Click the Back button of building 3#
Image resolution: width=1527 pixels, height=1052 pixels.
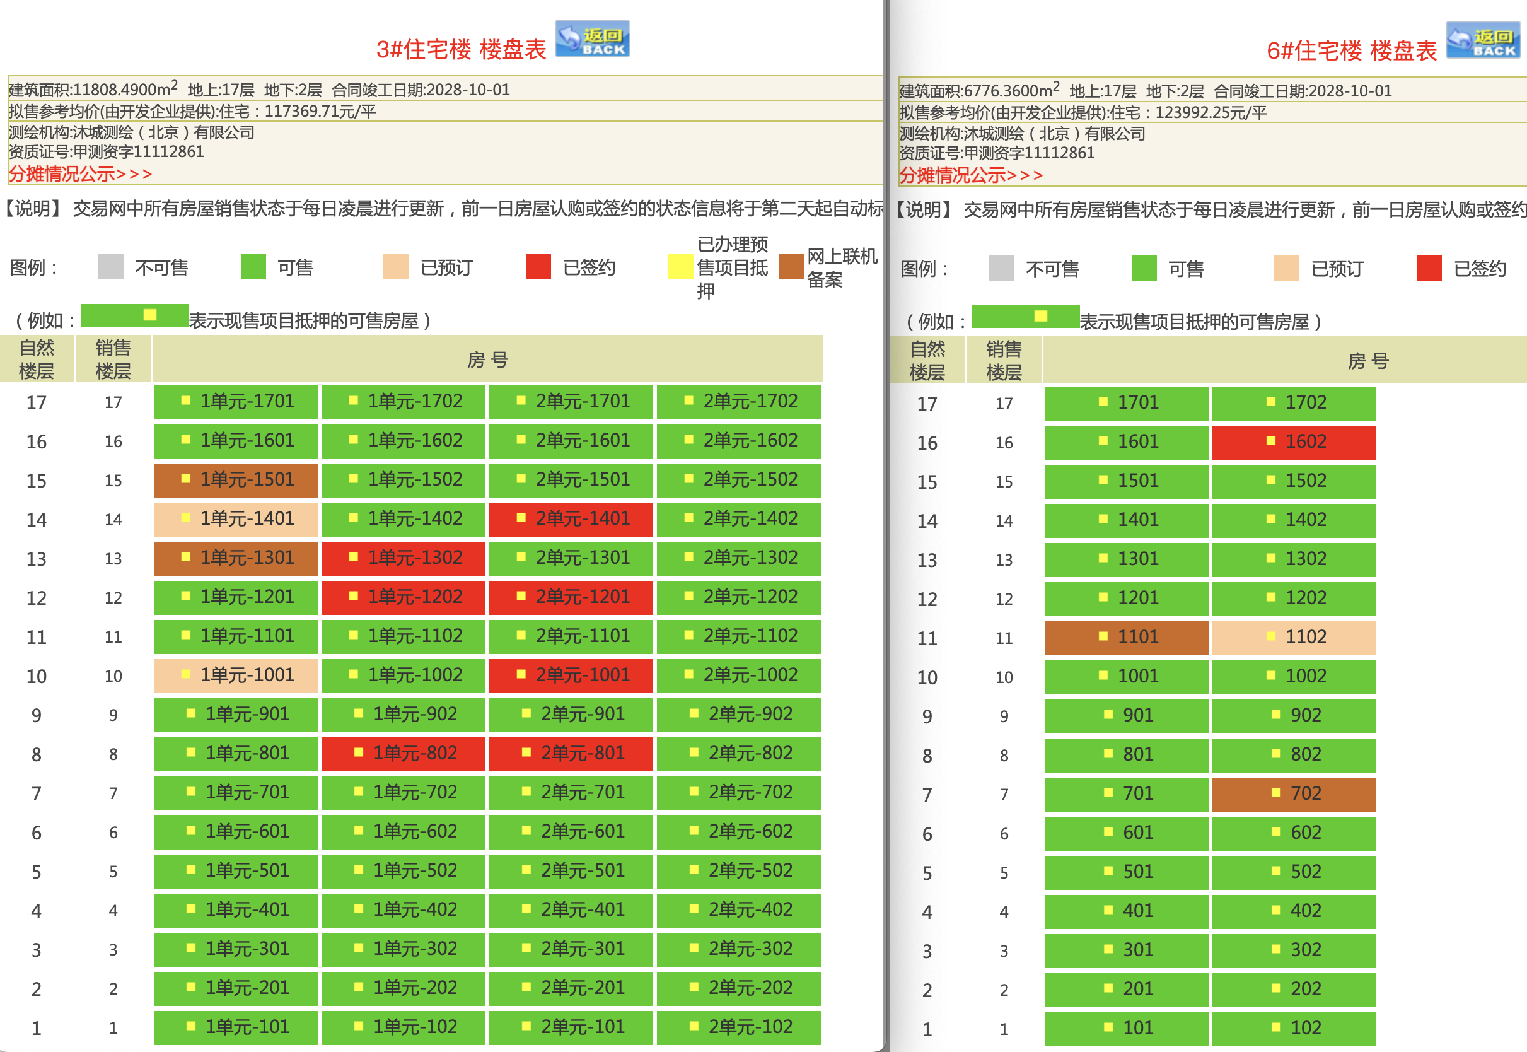click(x=591, y=39)
